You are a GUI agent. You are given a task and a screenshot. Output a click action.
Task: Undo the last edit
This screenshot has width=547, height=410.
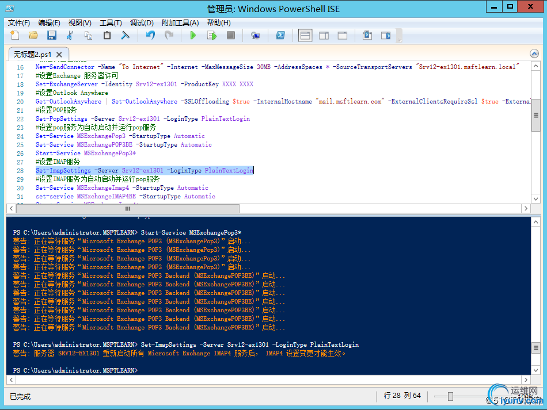tap(150, 35)
